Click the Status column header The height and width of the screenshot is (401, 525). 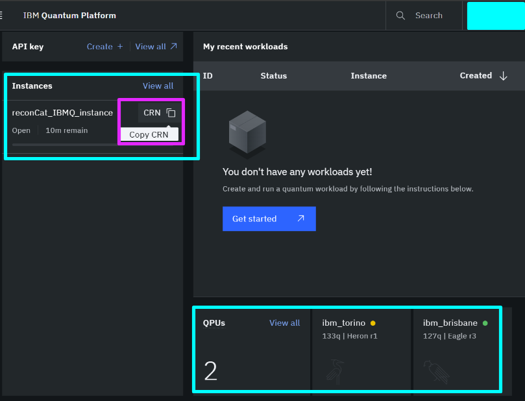(274, 76)
